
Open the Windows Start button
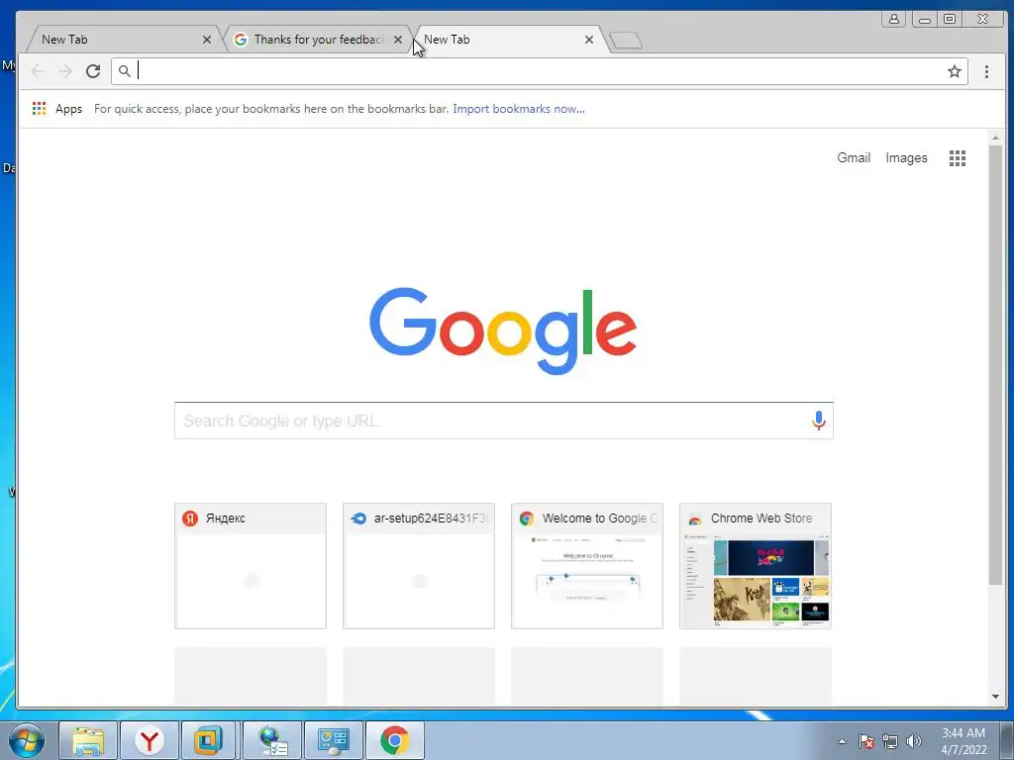point(27,740)
